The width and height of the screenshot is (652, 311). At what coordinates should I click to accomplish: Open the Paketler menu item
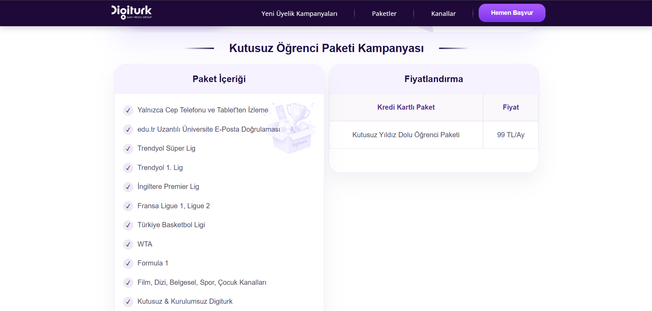(384, 13)
